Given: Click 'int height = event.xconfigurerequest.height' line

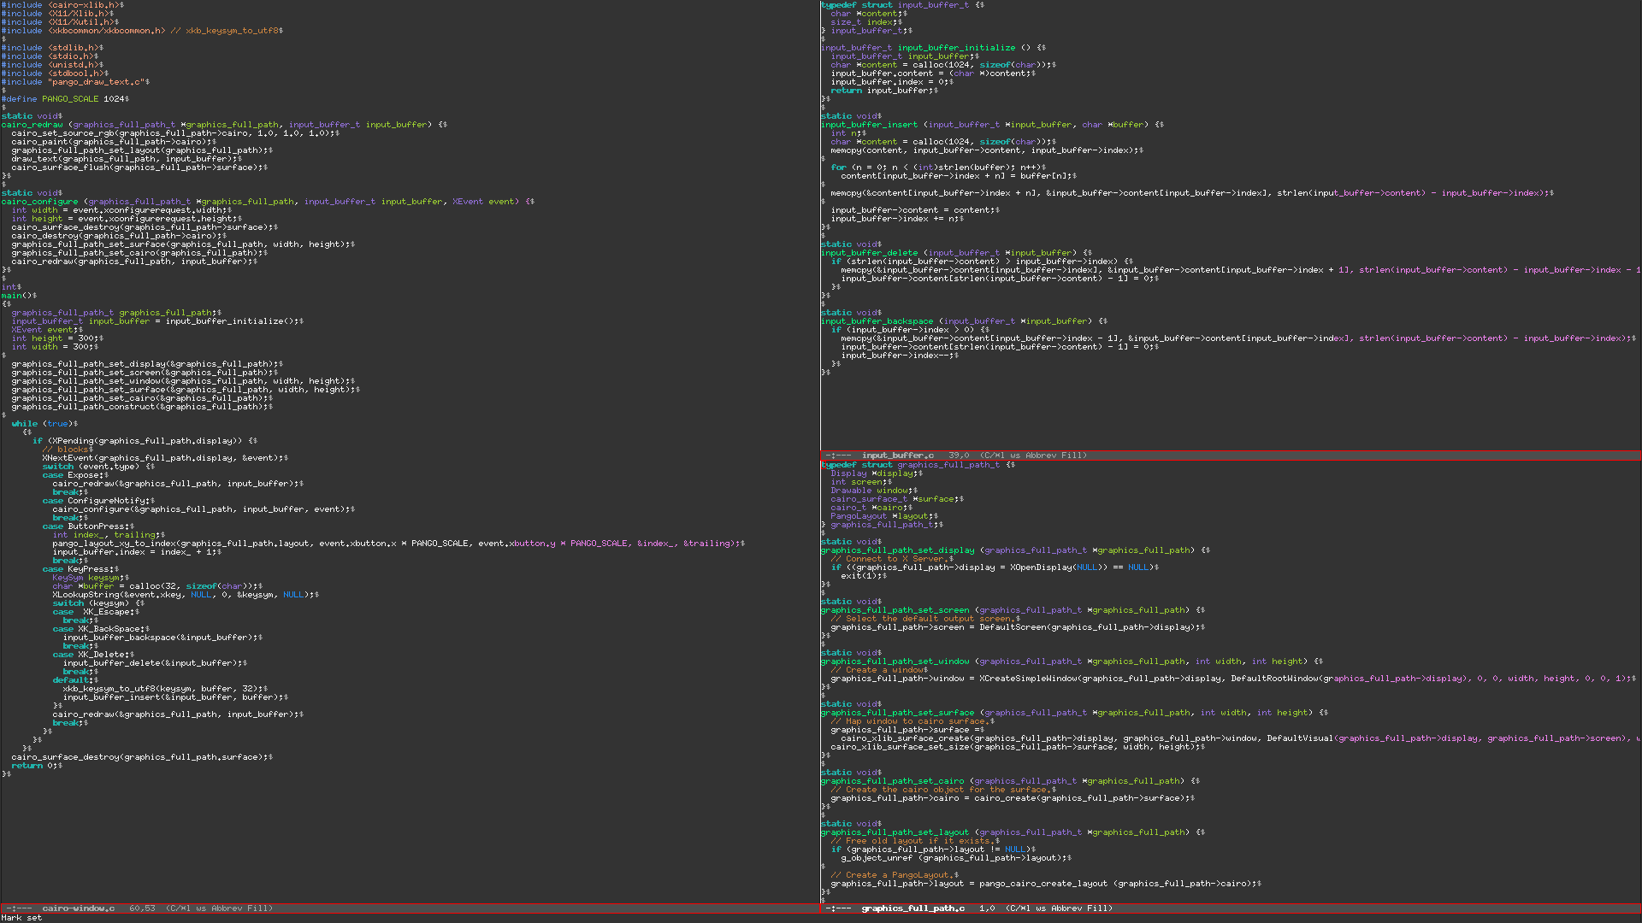Looking at the screenshot, I should click(x=127, y=219).
